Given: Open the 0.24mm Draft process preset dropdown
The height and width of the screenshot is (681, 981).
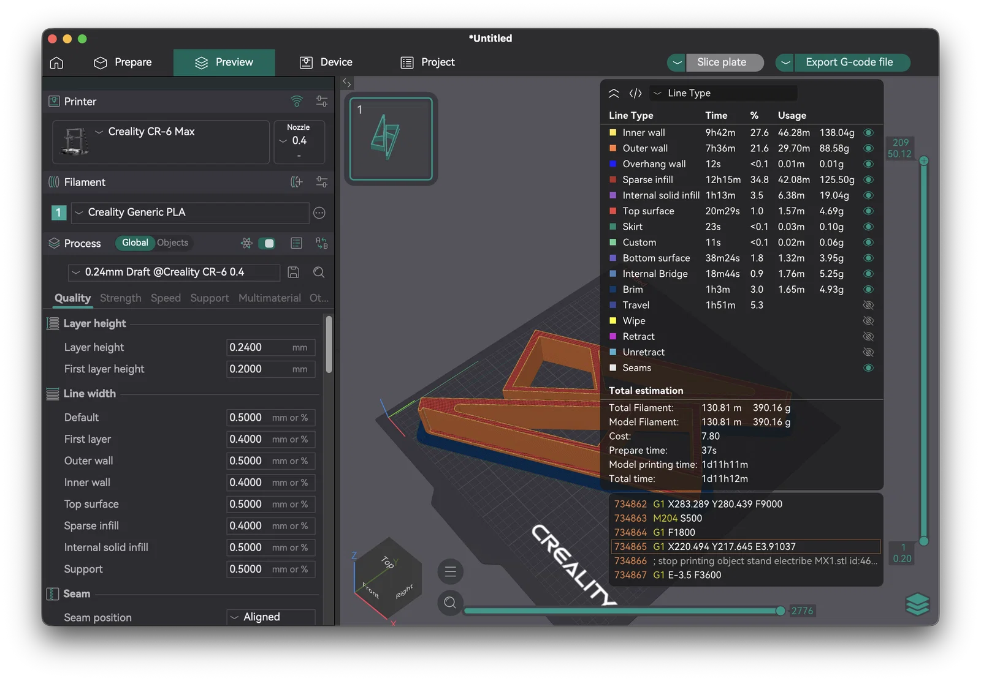Looking at the screenshot, I should (x=174, y=273).
